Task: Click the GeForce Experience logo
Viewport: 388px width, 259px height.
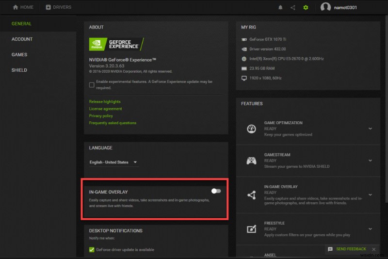Action: (x=116, y=44)
